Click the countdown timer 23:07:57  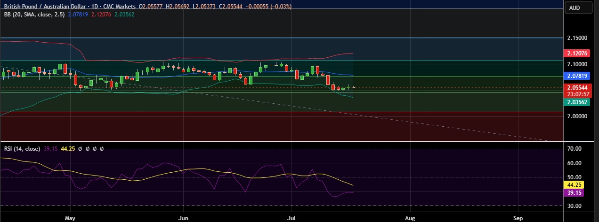click(578, 94)
